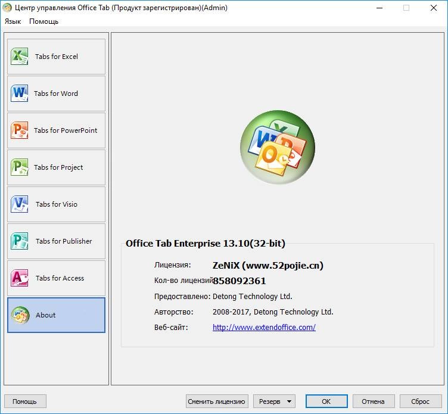Select the About label text
This screenshot has height=414, width=448.
(x=46, y=315)
